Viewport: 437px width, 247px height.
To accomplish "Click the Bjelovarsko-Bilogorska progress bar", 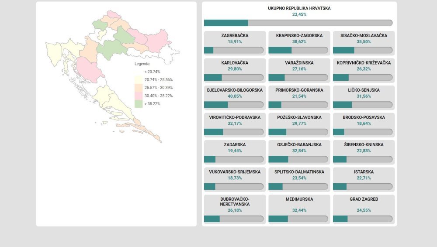I will click(x=234, y=105).
